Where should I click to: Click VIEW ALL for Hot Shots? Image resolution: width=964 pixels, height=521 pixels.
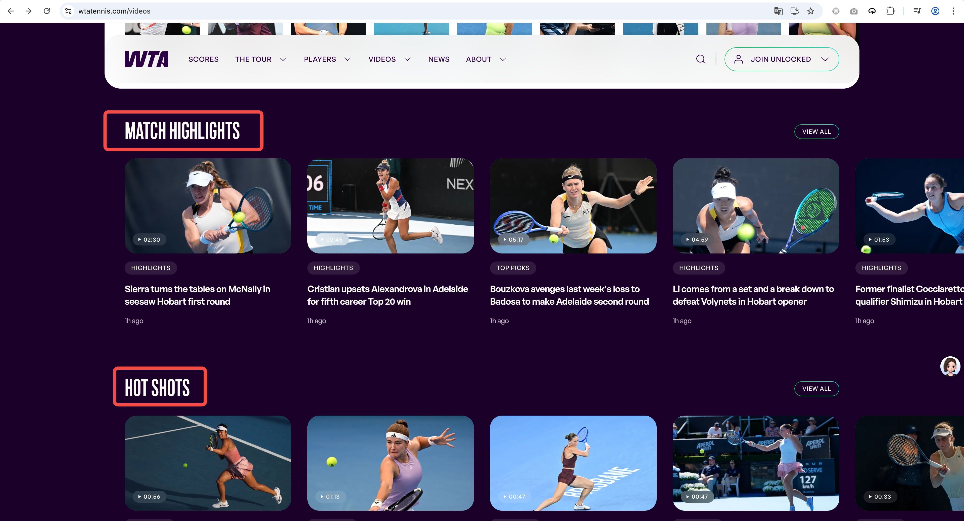(x=816, y=389)
